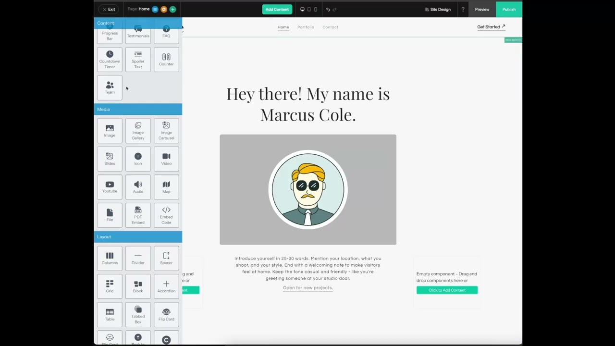Insert a Table layout component
This screenshot has width=615, height=346.
coord(110,315)
